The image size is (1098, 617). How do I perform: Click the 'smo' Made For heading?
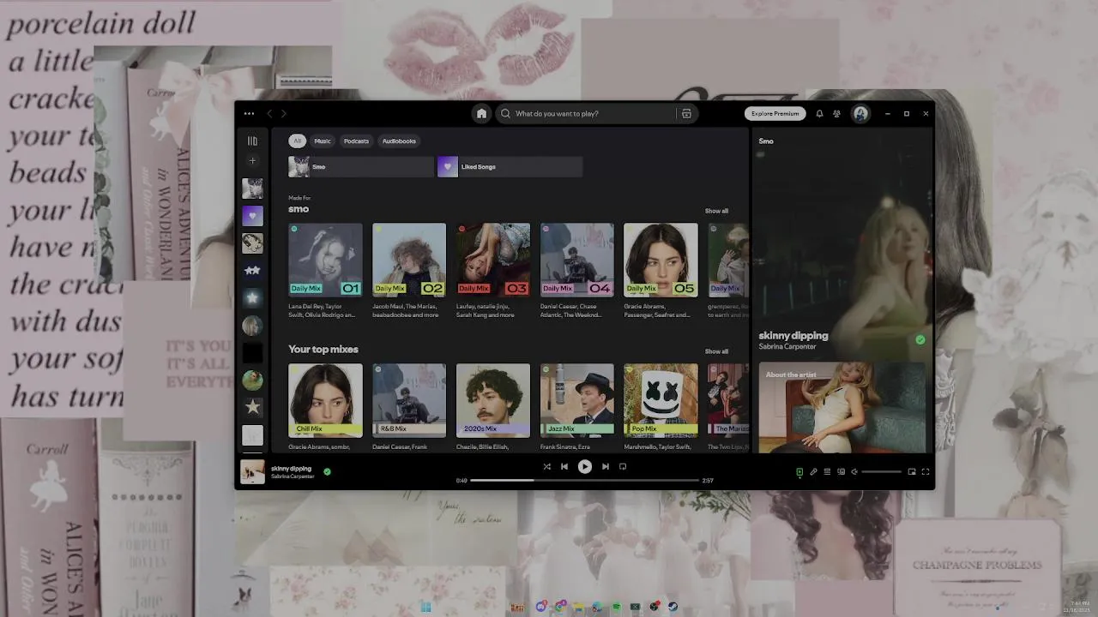click(x=299, y=209)
